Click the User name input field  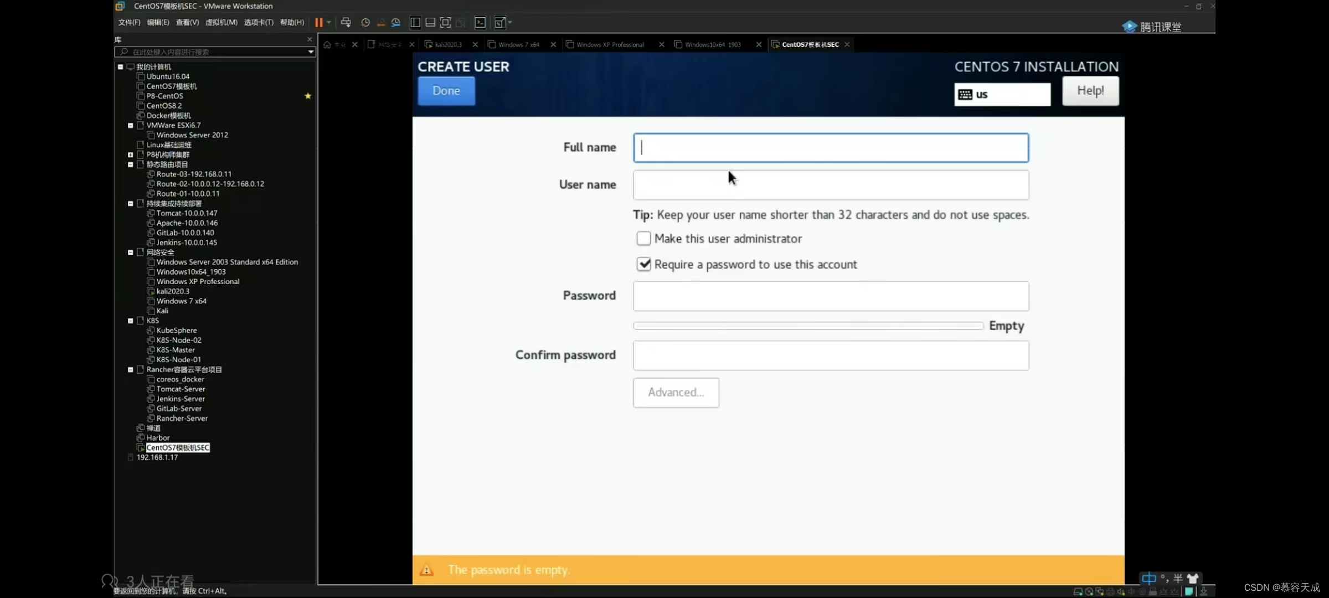[x=831, y=185]
